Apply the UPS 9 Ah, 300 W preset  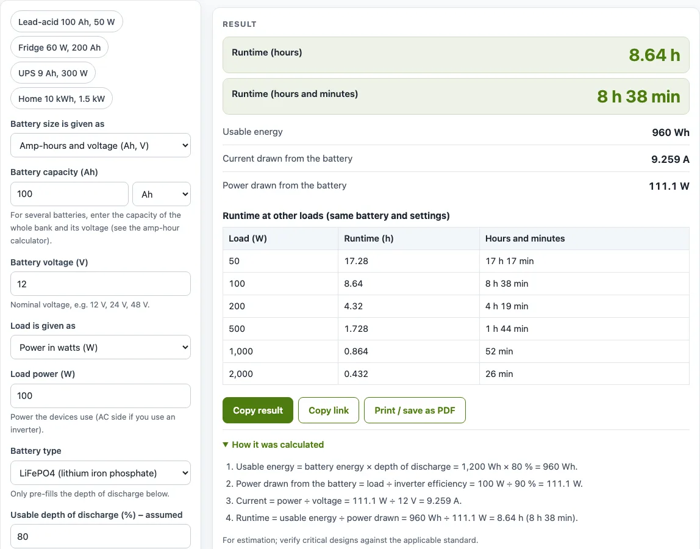[52, 73]
